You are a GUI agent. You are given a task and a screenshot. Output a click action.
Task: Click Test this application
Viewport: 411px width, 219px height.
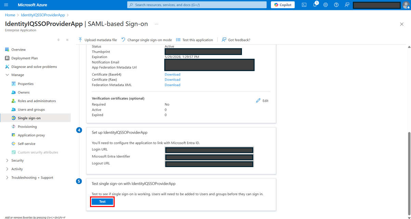click(194, 40)
